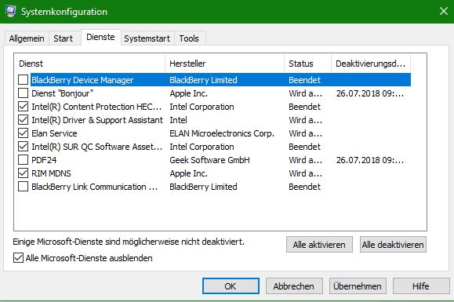Sort by the Hersteller column header
The width and height of the screenshot is (454, 302).
point(225,64)
